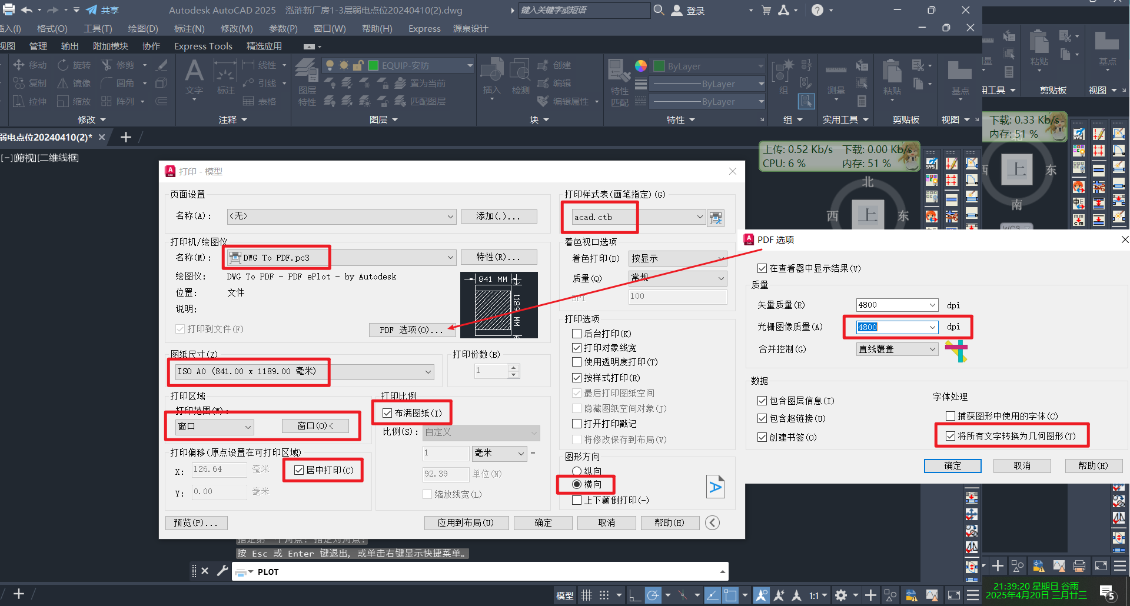This screenshot has height=606, width=1130.
Task: Open the plot style table acad.ctb dropdown
Action: click(639, 217)
